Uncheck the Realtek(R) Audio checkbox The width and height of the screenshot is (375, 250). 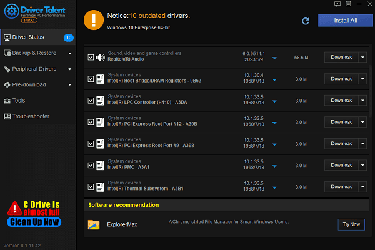pyautogui.click(x=91, y=57)
